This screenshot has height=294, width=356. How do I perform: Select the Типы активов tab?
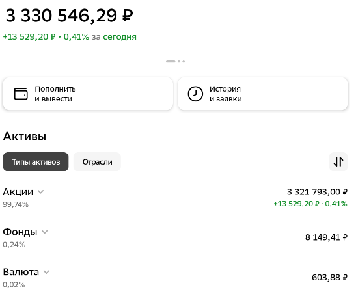(36, 161)
